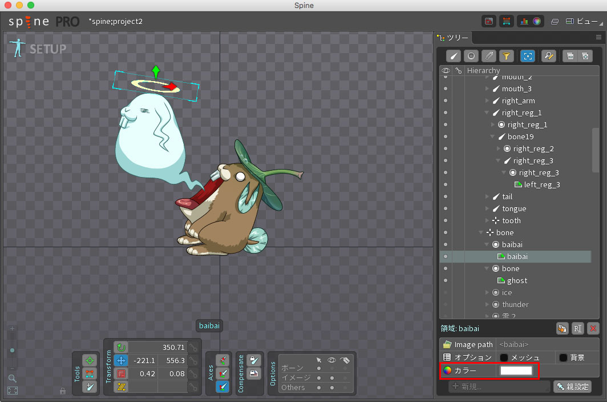
Task: Toggle visibility dot for bone19
Action: coord(446,136)
